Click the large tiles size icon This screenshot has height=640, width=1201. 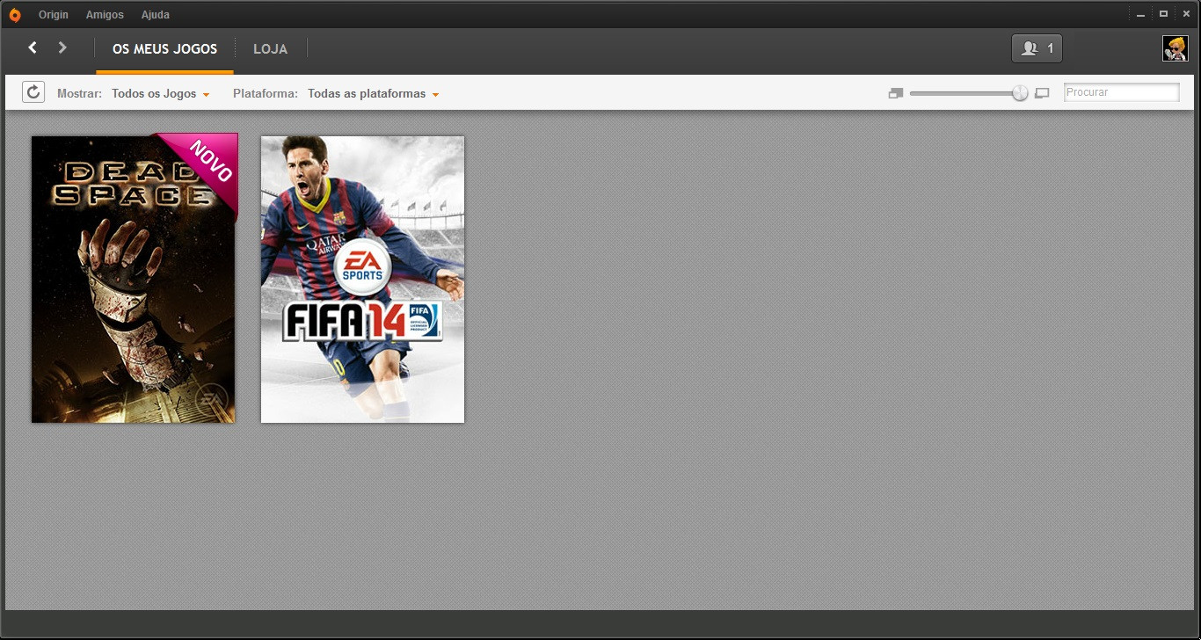coord(1042,93)
